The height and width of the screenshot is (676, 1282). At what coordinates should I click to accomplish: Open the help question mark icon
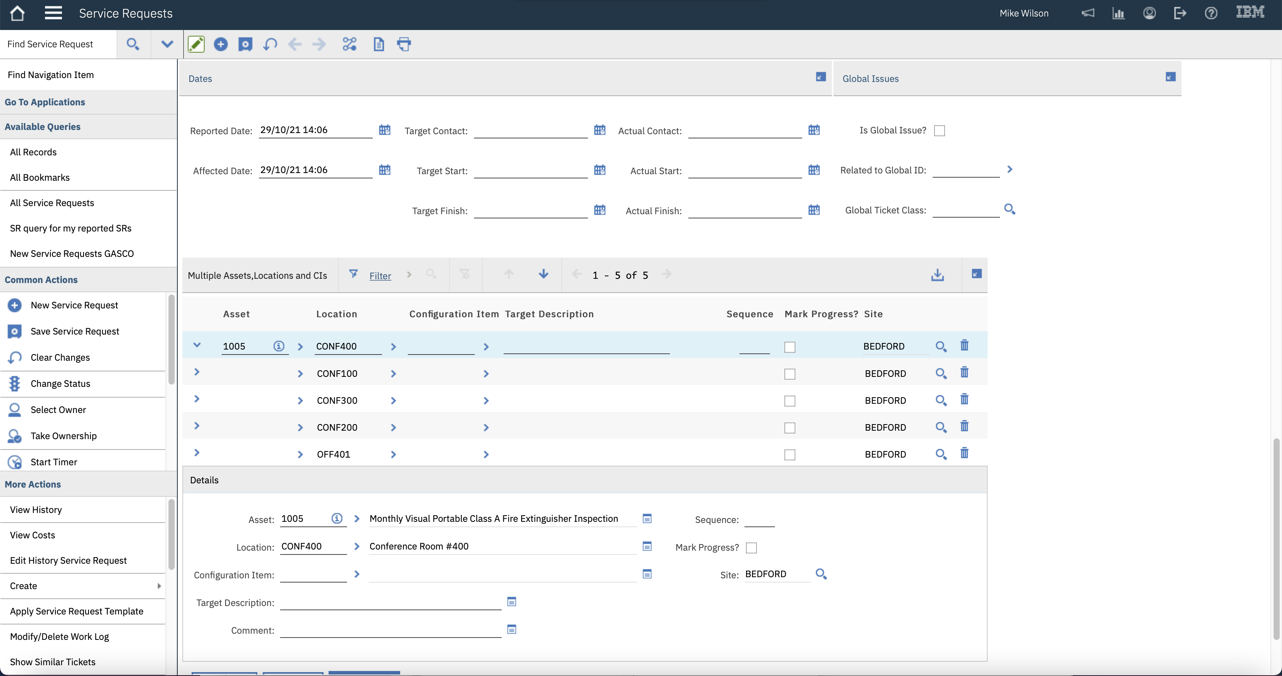1211,13
